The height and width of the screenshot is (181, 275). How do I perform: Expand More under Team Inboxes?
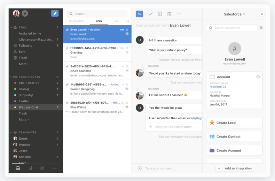pos(24,119)
